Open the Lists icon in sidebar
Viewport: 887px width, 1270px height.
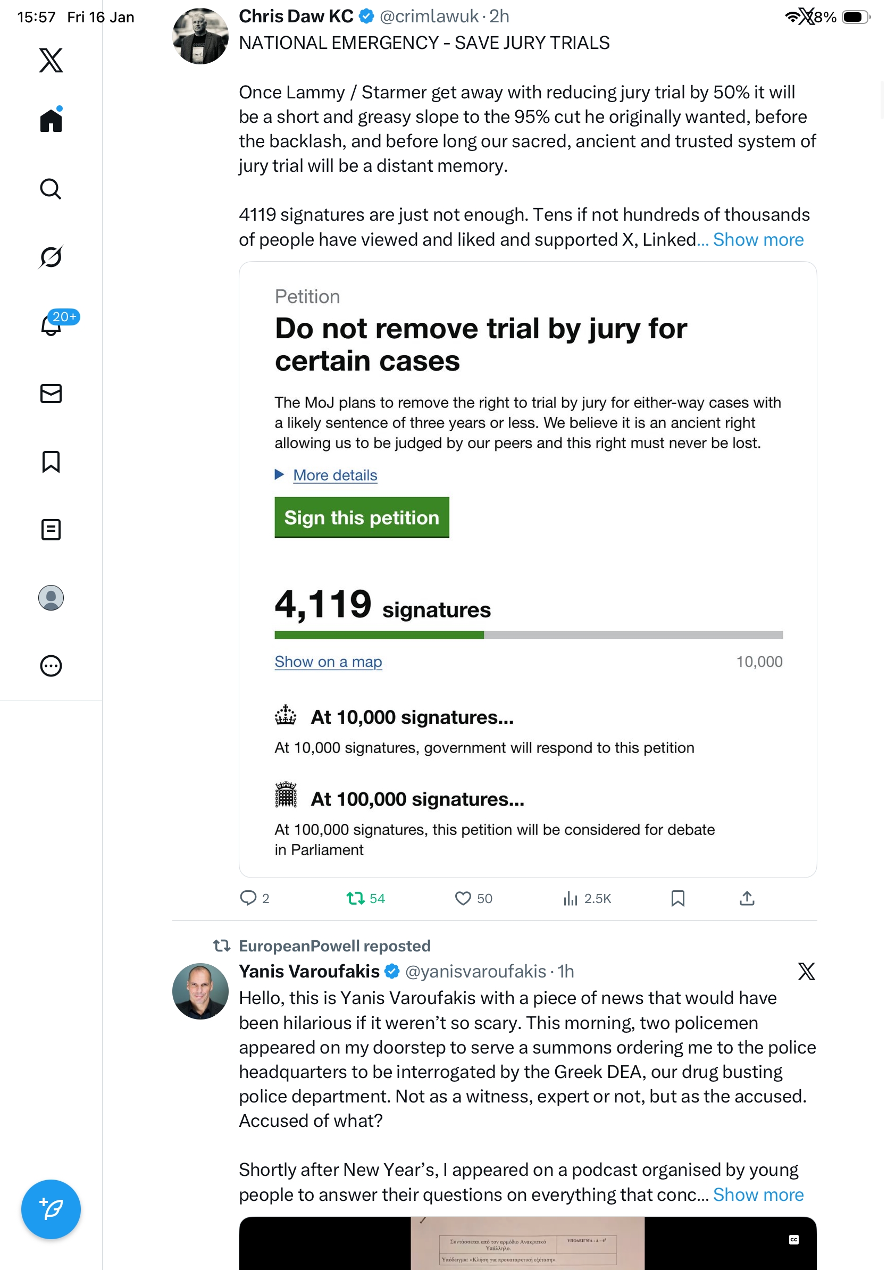[x=51, y=529]
